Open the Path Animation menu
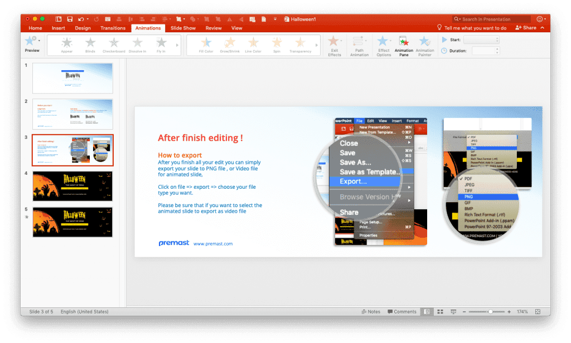Screen dimensions: 571x343 (360, 46)
